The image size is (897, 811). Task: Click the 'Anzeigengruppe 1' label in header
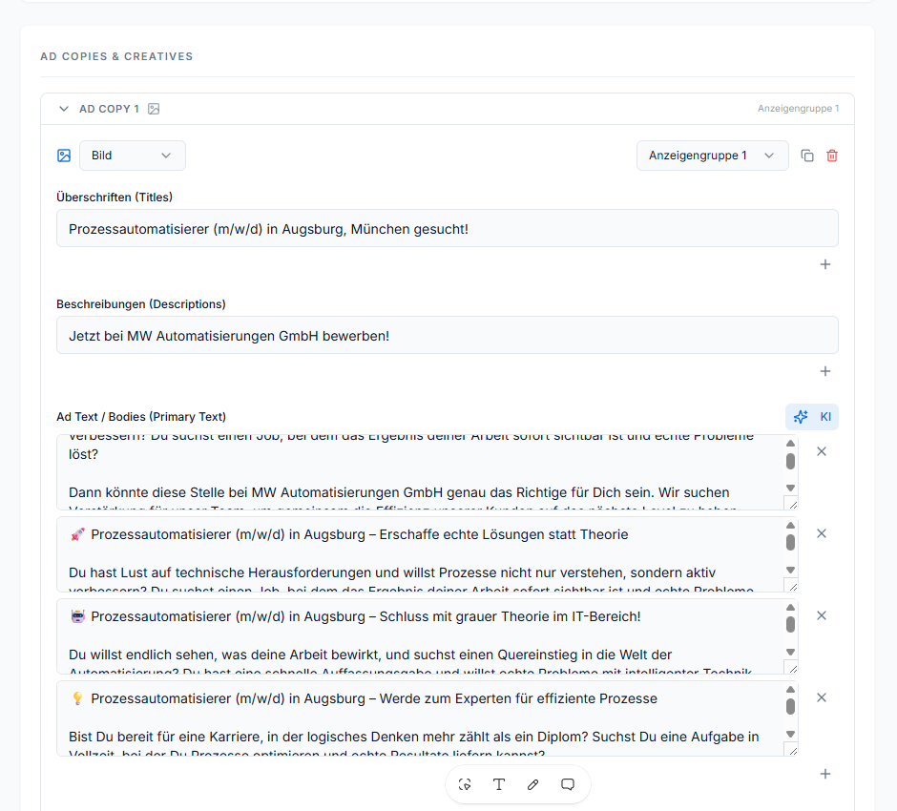click(798, 109)
